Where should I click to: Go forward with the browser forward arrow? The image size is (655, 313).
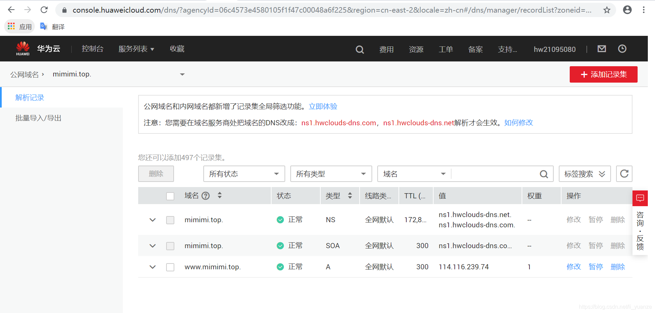(x=28, y=10)
